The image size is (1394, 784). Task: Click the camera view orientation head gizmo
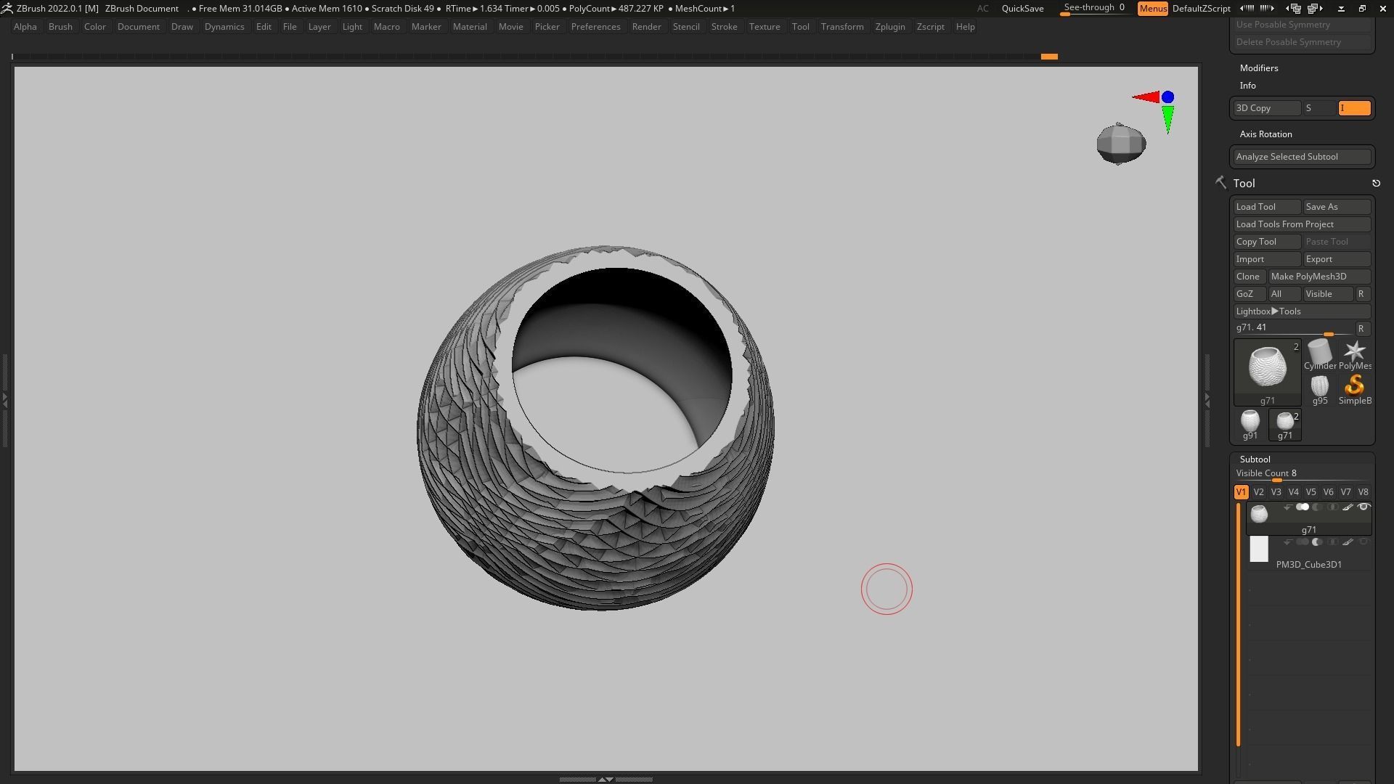[1121, 144]
